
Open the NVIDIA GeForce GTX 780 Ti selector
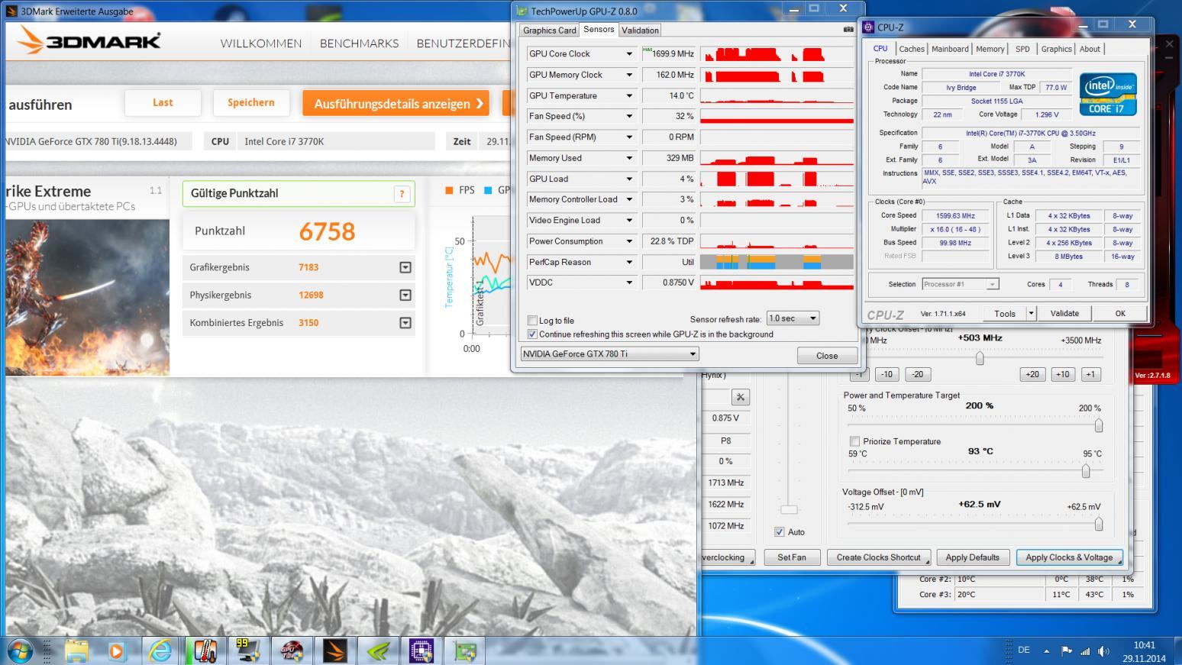coord(609,354)
